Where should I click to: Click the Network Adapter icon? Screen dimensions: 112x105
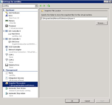7,50
